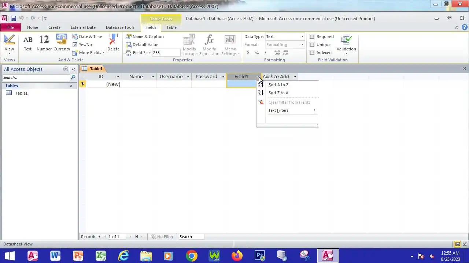Click the navigation pane Search box
Image resolution: width=469 pixels, height=263 pixels.
36,77
